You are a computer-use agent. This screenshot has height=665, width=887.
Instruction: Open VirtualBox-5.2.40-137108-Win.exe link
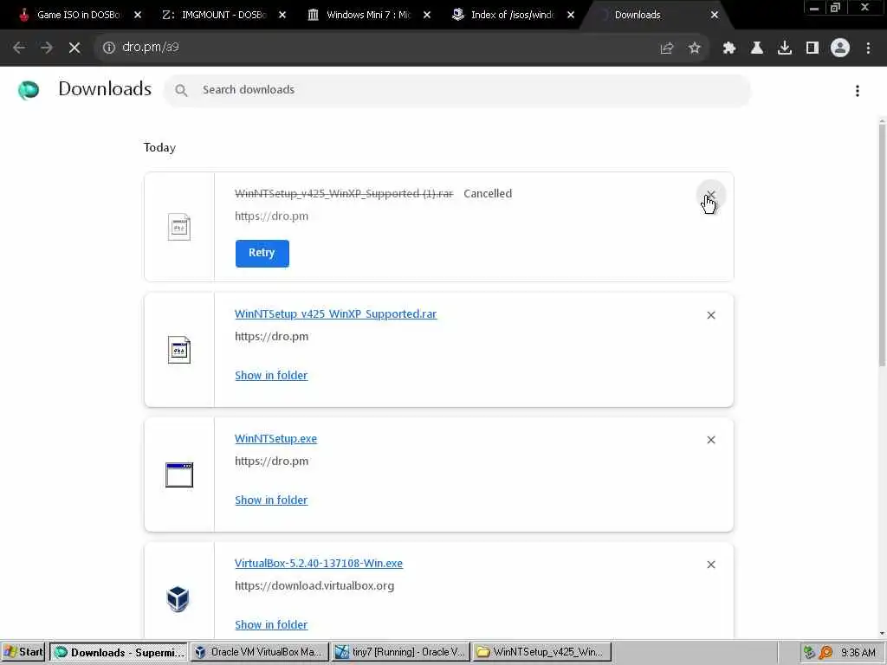(x=319, y=563)
